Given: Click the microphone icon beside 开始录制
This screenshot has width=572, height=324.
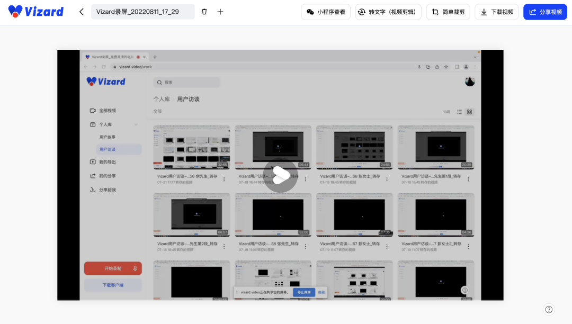Looking at the screenshot, I should tap(134, 268).
